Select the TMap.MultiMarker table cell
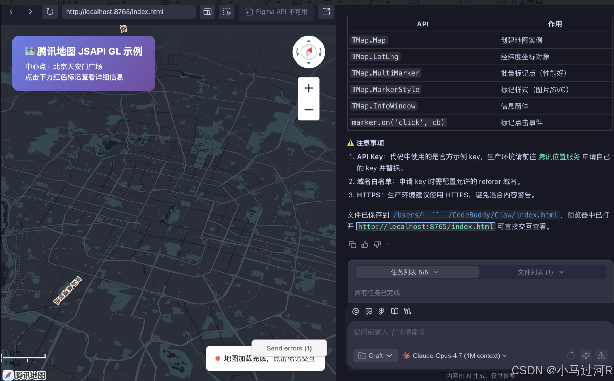Viewport: 614px width, 381px height. pyautogui.click(x=423, y=73)
